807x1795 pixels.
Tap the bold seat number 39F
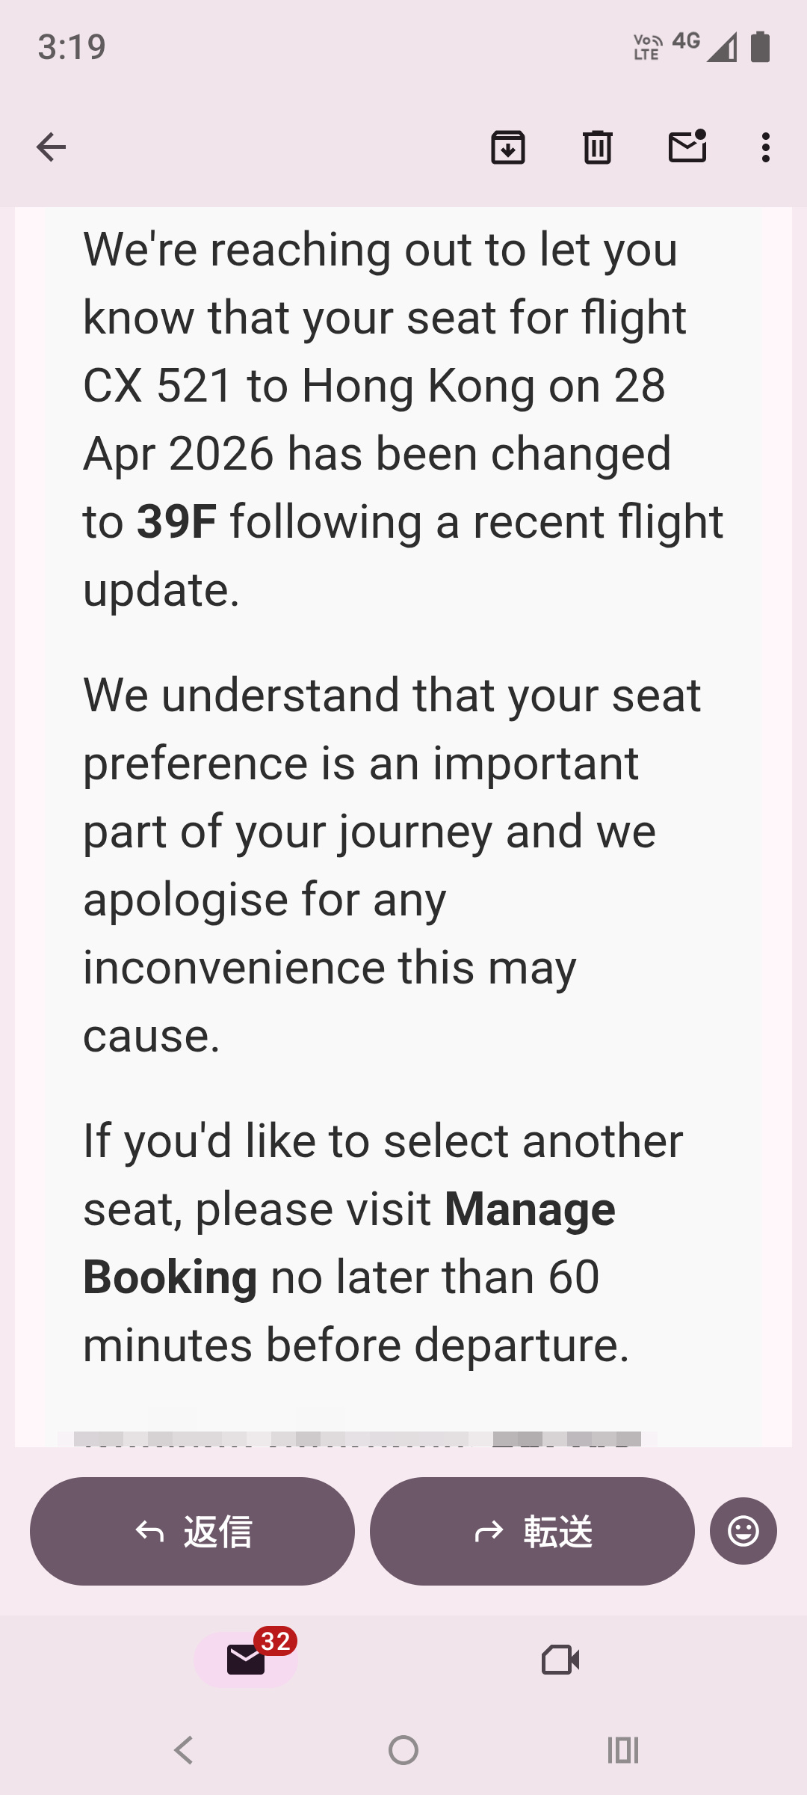pyautogui.click(x=177, y=522)
